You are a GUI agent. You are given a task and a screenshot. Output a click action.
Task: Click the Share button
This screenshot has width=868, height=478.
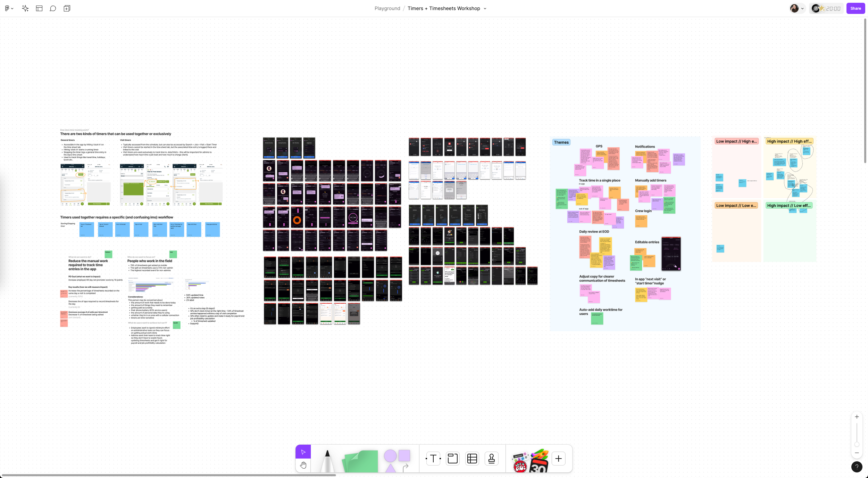856,8
